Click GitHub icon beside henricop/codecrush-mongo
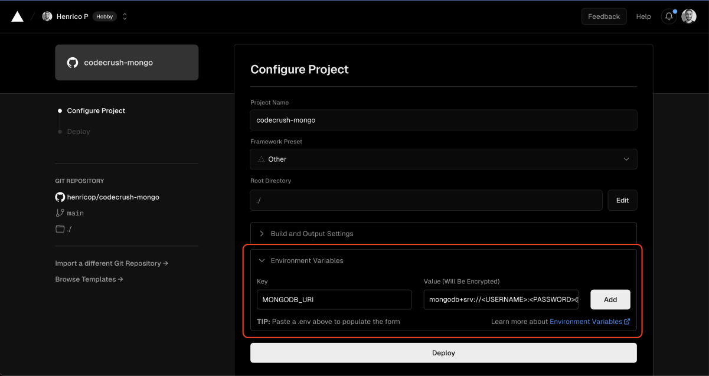Viewport: 709px width, 376px height. point(59,197)
